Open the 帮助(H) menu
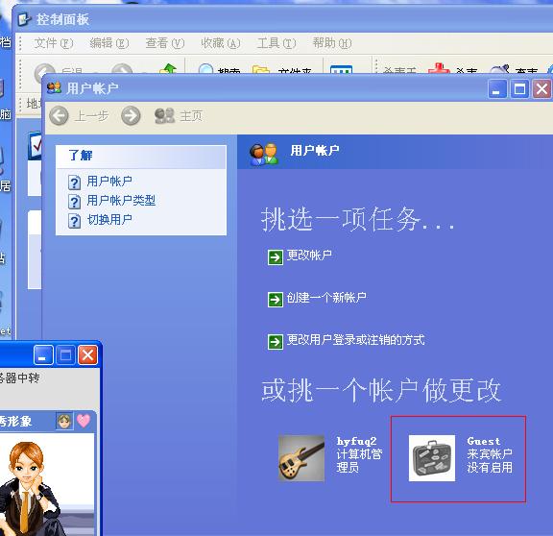This screenshot has width=553, height=536. 332,43
